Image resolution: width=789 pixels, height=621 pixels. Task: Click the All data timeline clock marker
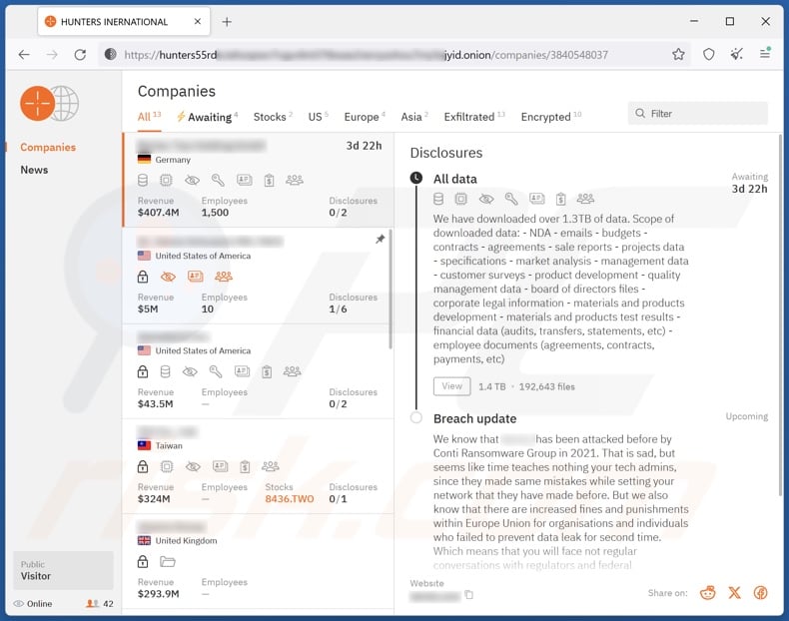coord(416,178)
